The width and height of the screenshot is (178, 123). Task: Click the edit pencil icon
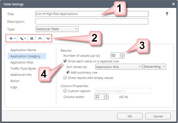point(22,38)
